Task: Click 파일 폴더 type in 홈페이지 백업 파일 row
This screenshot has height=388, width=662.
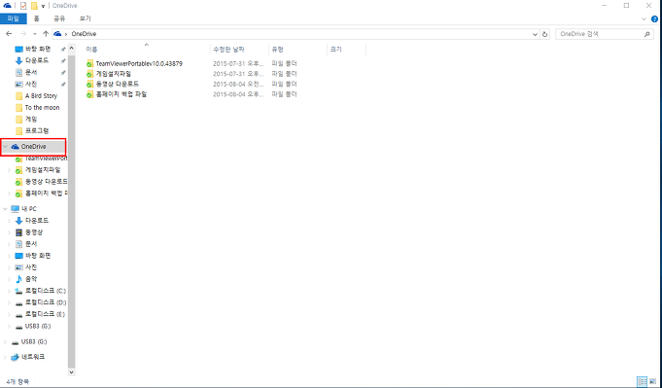Action: click(x=284, y=94)
